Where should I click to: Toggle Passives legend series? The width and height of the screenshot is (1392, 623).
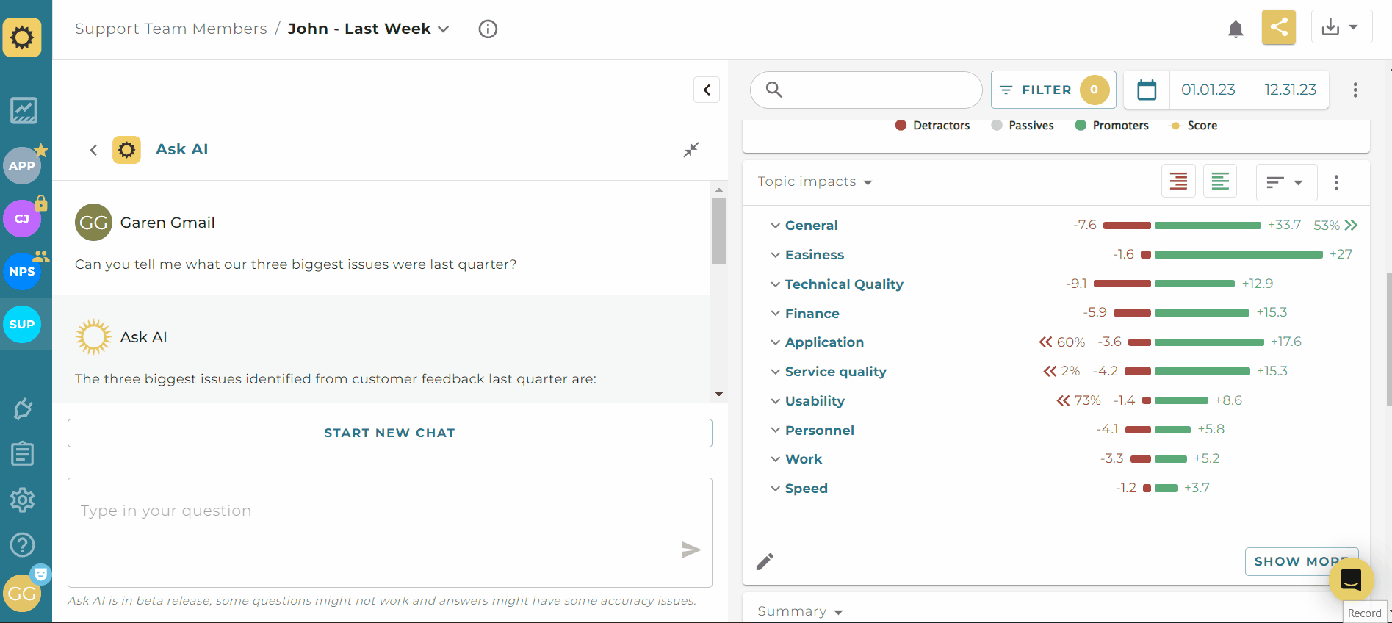[x=1022, y=126]
